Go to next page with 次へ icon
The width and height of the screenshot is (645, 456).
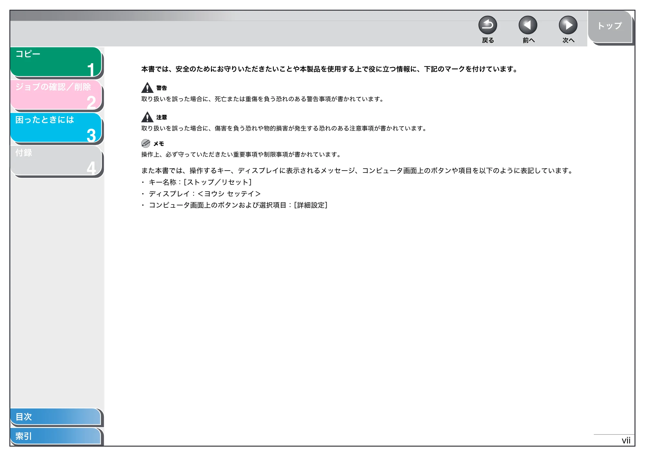coord(568,25)
